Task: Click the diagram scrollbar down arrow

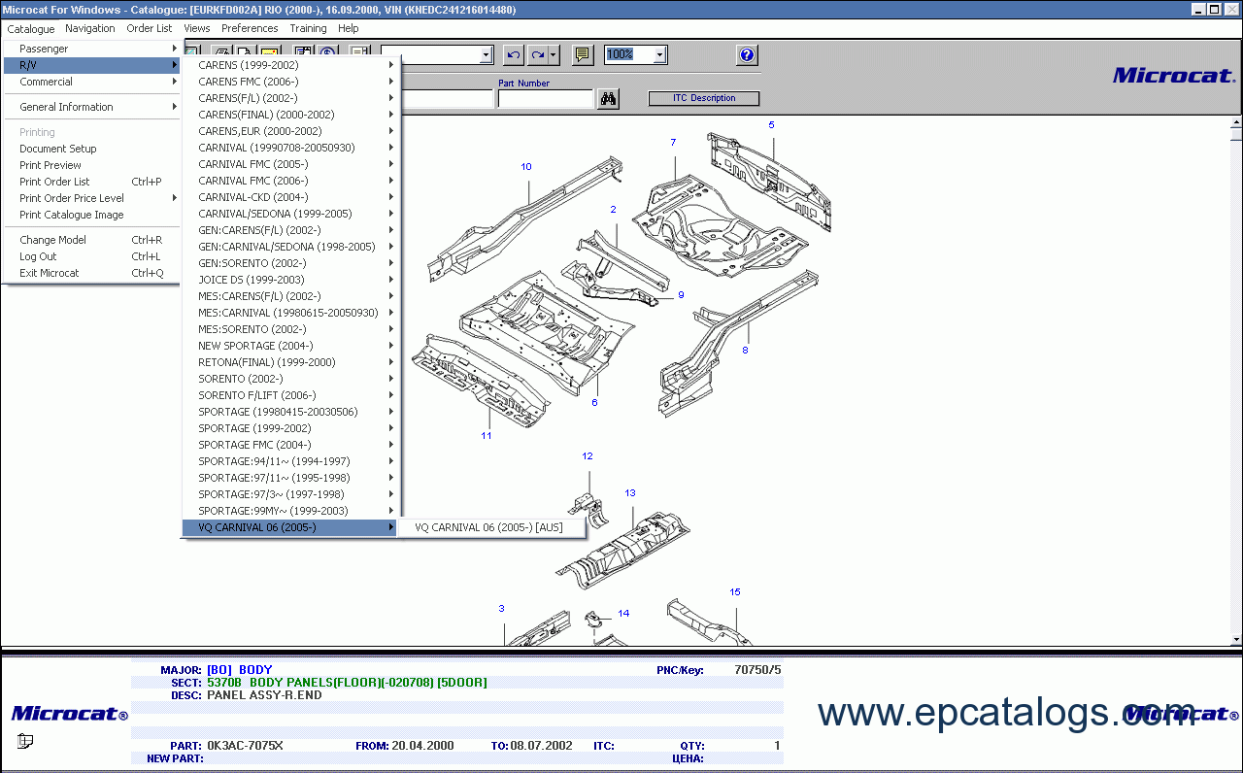Action: [x=1236, y=639]
